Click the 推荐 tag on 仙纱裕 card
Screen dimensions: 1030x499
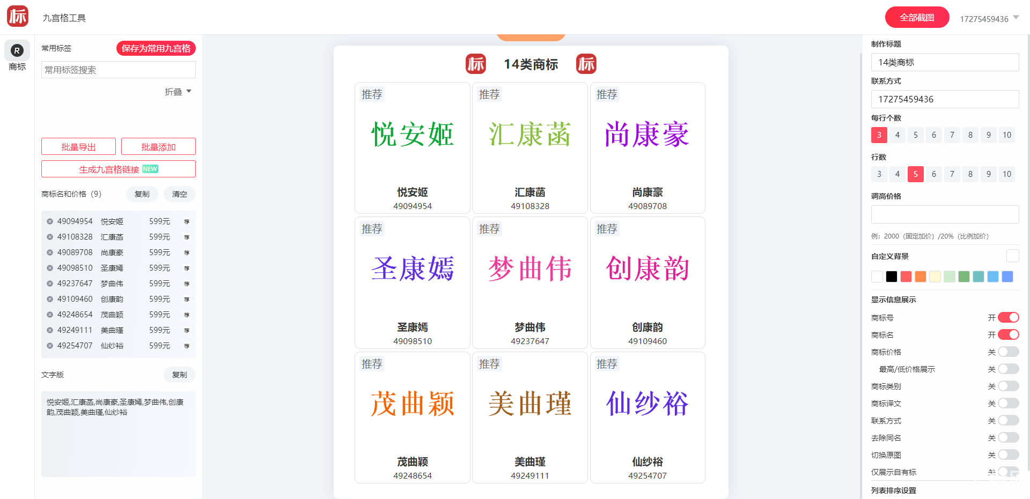pyautogui.click(x=607, y=364)
